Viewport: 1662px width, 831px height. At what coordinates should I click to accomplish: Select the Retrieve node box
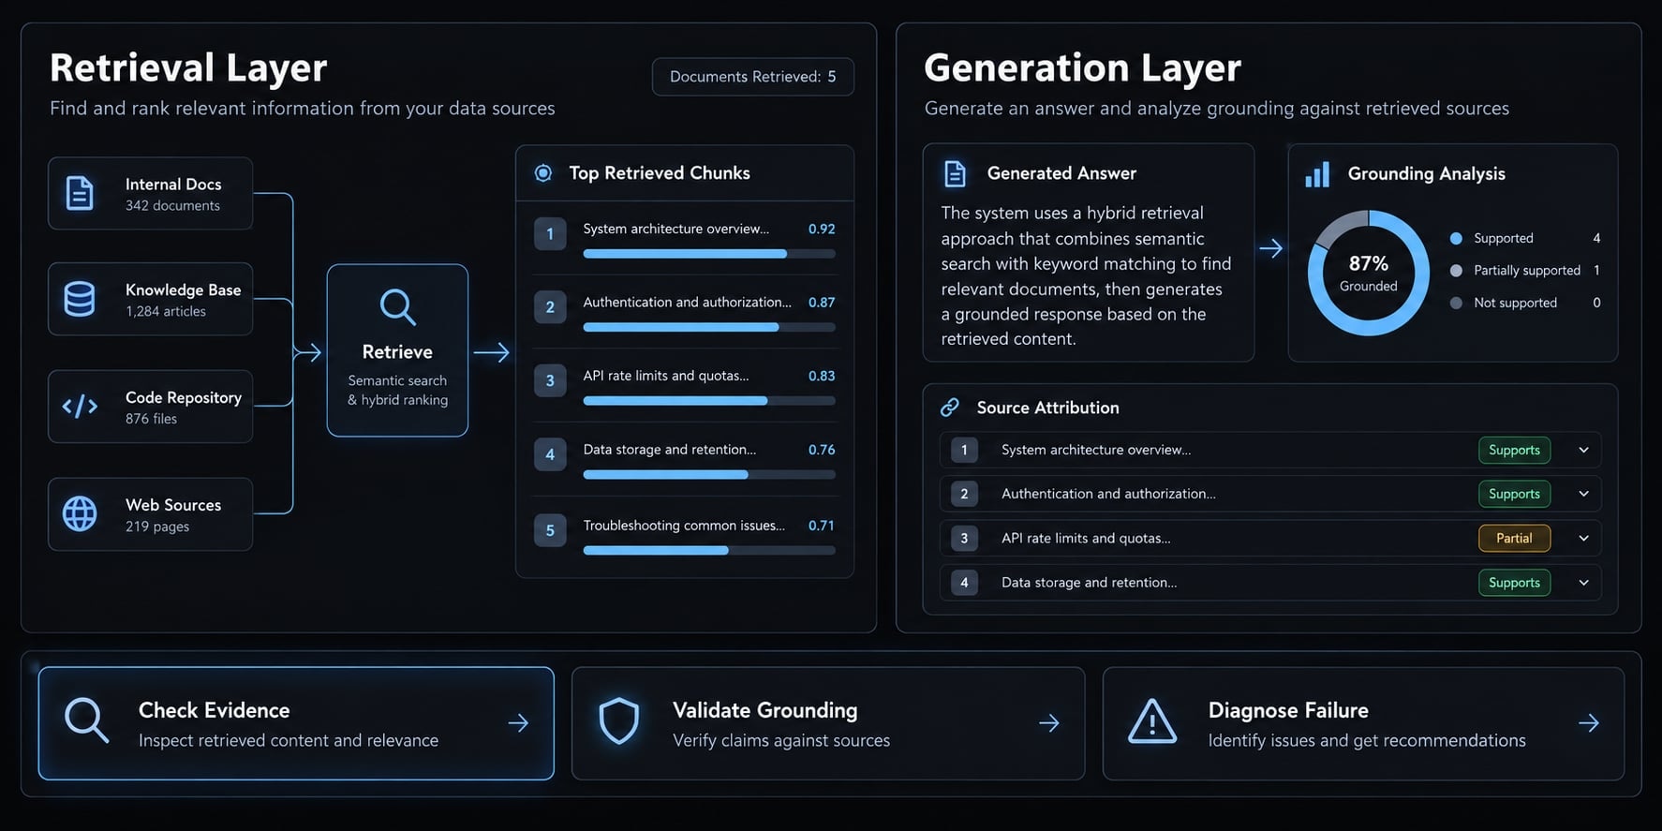[397, 350]
